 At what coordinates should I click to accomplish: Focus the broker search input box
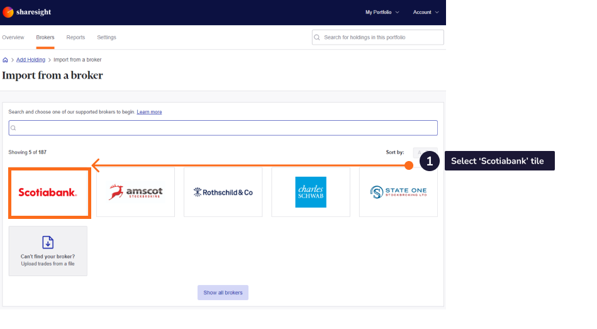223,128
